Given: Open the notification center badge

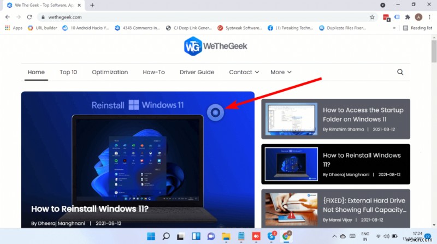Looking at the screenshot, I should 428,236.
